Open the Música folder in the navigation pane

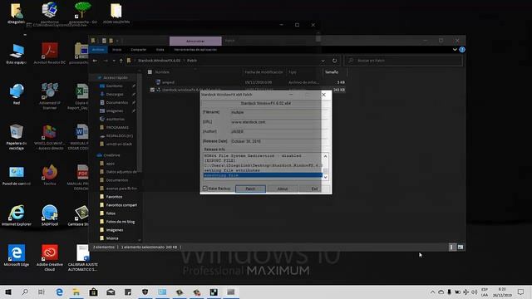(112, 238)
